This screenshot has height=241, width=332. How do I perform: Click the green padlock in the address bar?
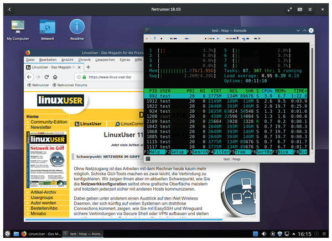(x=84, y=77)
